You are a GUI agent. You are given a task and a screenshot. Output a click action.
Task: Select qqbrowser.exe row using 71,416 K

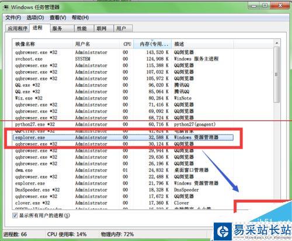[x=123, y=105]
